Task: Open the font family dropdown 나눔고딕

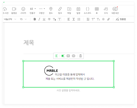Action: pyautogui.click(x=10, y=19)
